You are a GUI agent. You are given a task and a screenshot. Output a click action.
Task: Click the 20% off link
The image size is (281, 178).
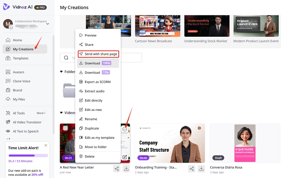click(x=37, y=175)
